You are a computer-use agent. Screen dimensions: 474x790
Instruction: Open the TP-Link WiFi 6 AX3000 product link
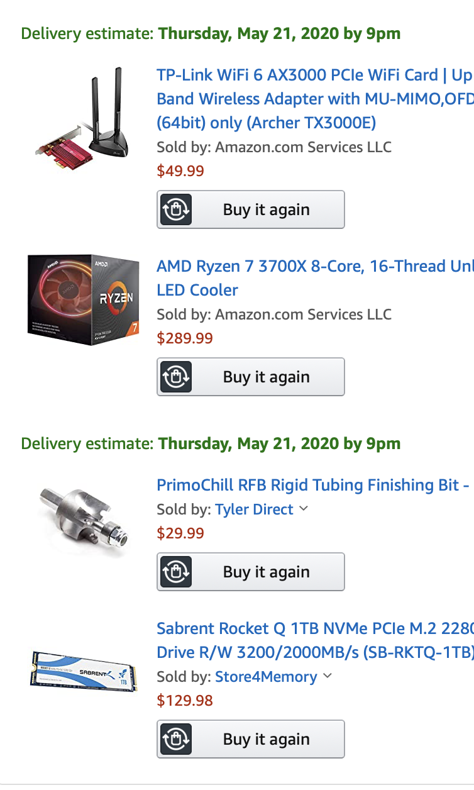315,99
